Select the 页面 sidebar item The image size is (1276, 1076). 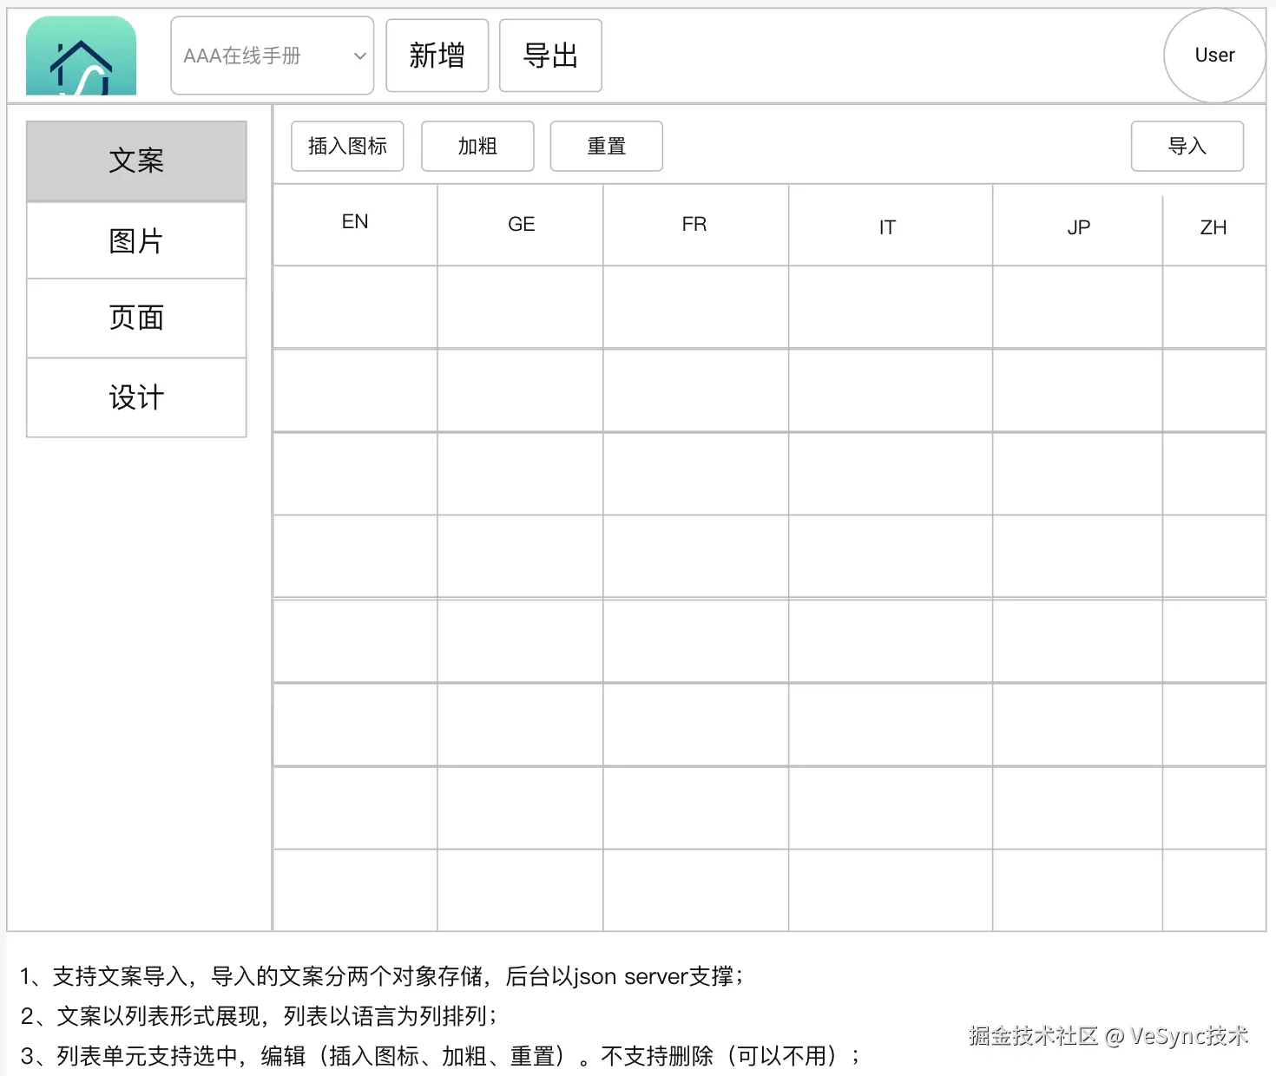[136, 318]
